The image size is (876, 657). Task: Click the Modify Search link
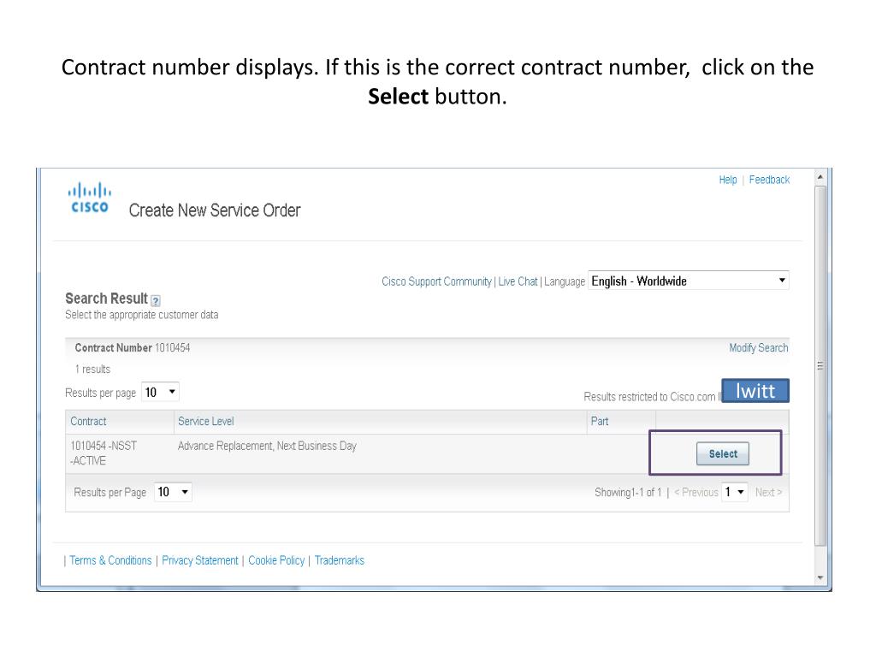pyautogui.click(x=758, y=348)
